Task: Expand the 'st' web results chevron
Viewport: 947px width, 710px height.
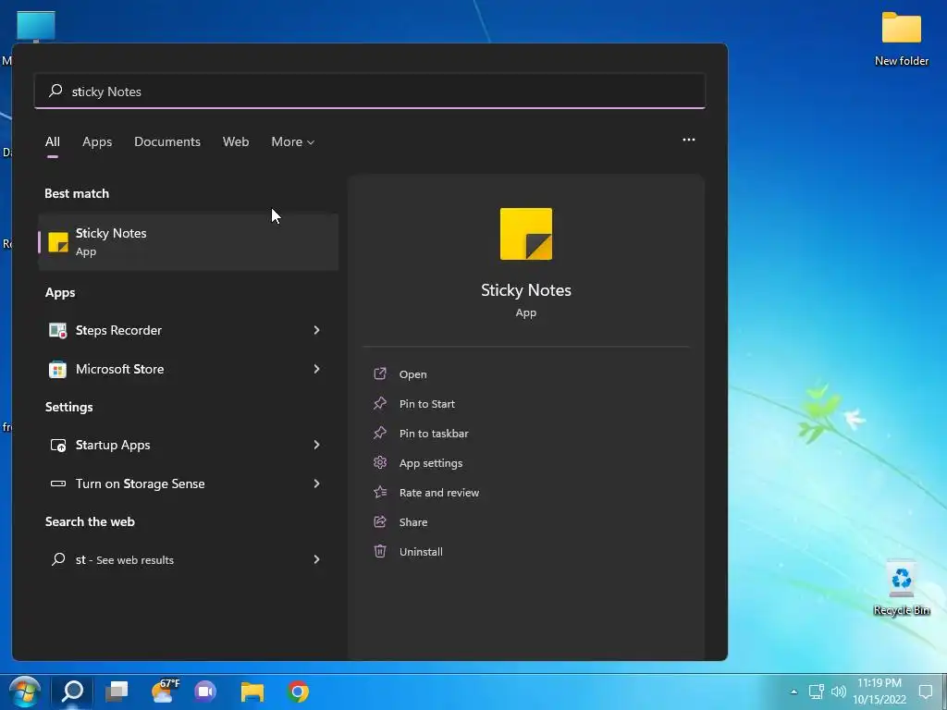Action: pyautogui.click(x=316, y=559)
